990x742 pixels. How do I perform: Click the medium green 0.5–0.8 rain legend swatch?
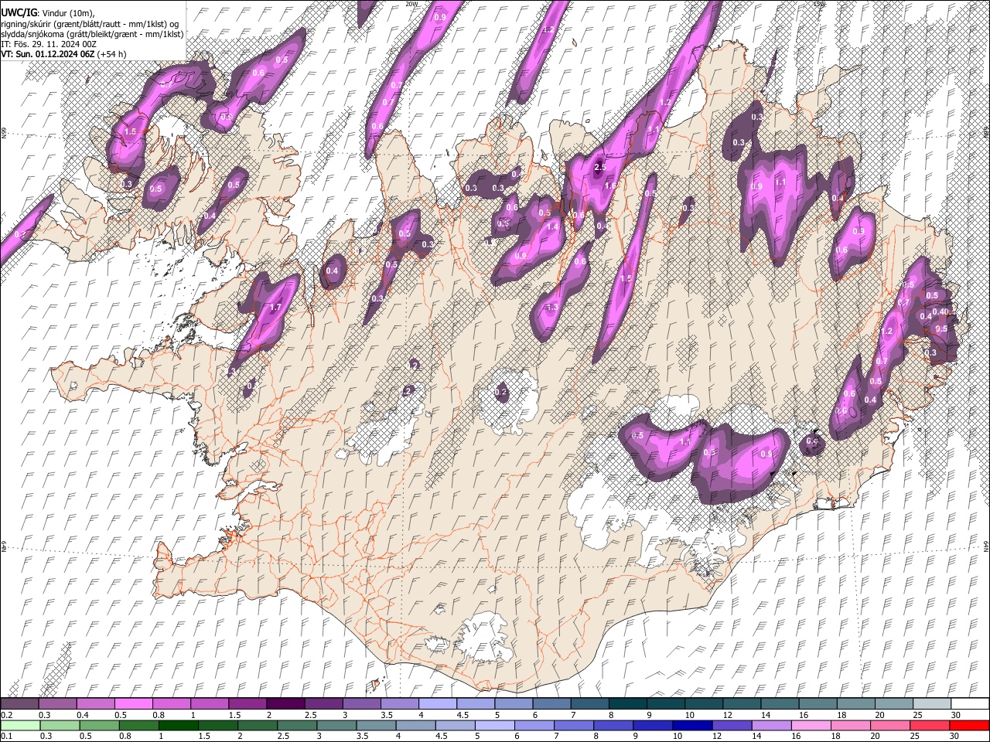click(99, 725)
